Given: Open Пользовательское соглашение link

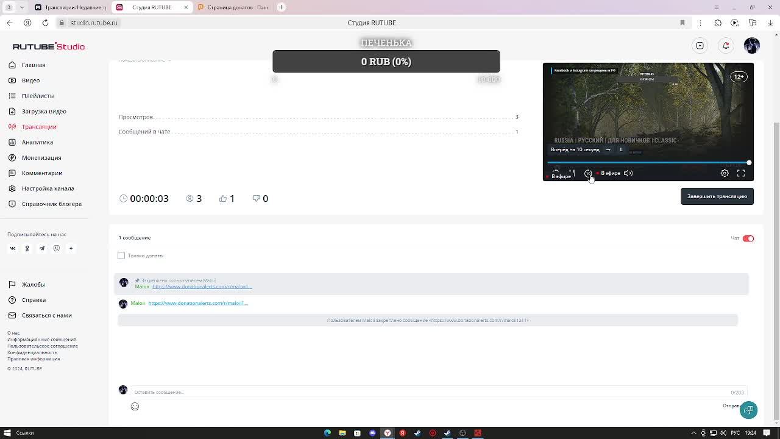Looking at the screenshot, I should (x=43, y=346).
